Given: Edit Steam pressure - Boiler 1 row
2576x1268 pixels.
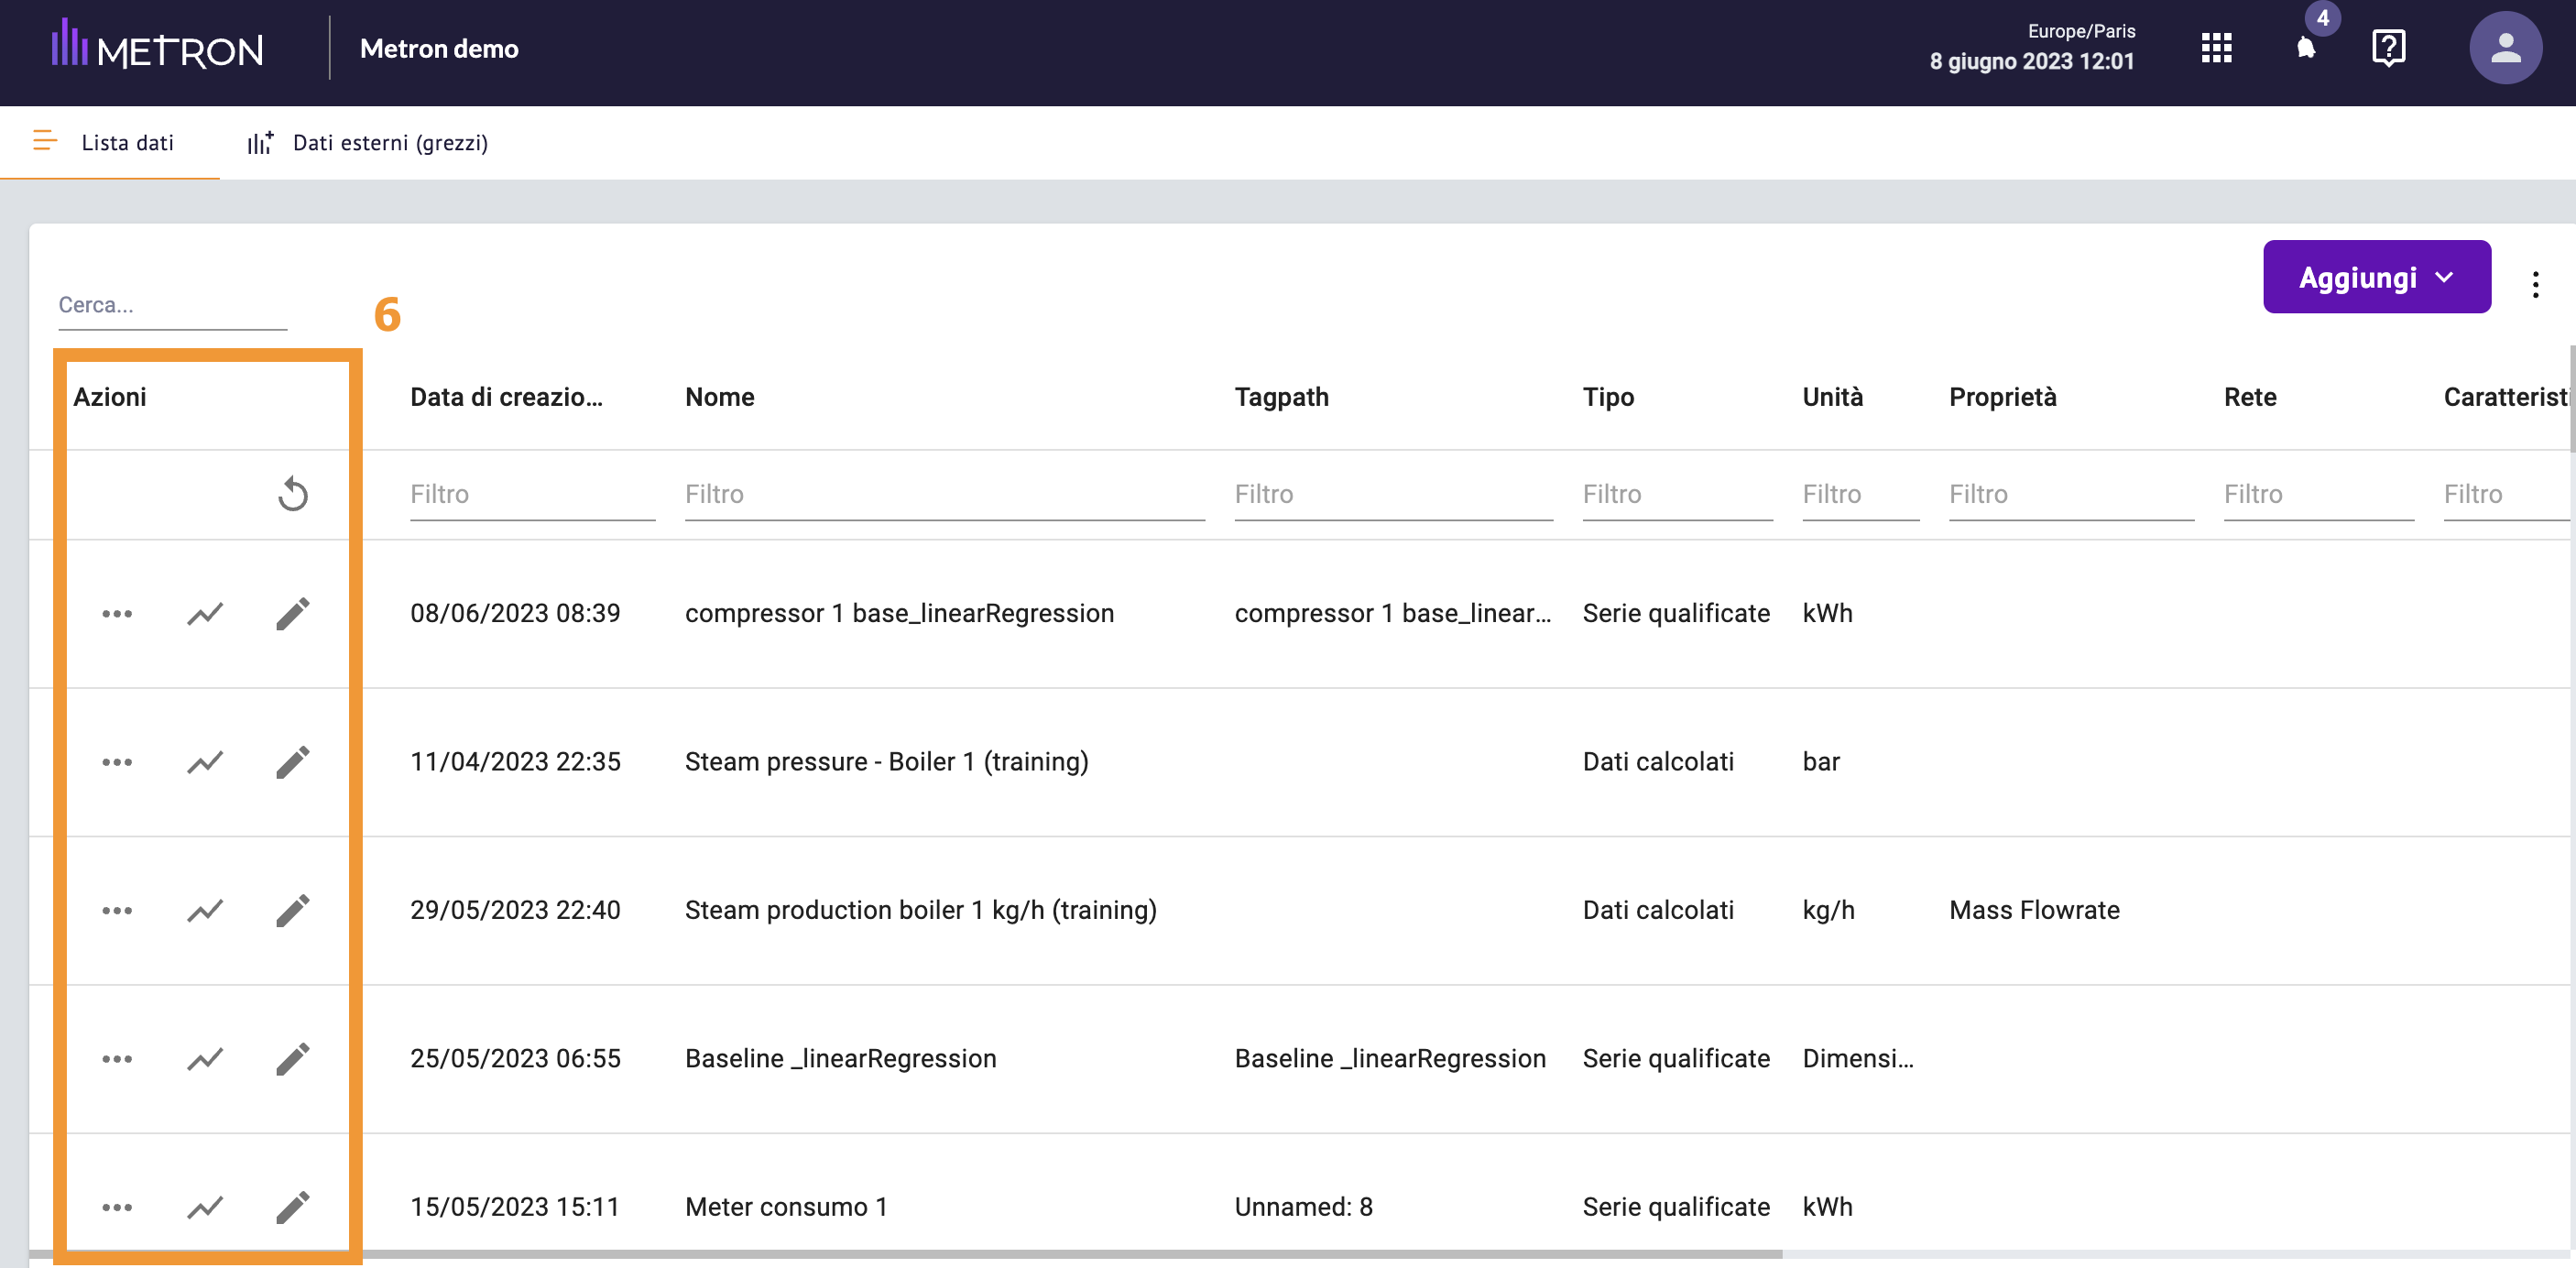Looking at the screenshot, I should tap(293, 762).
